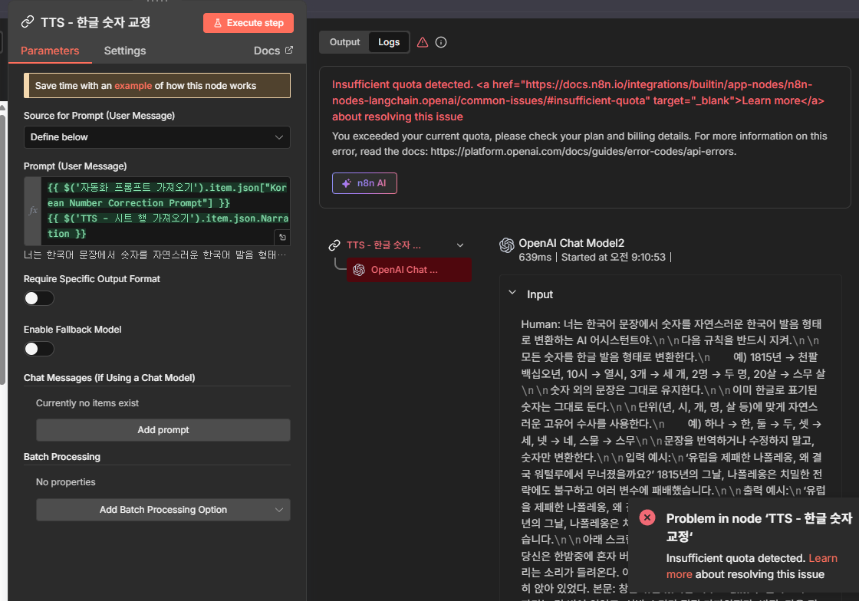Click the node title 'TTS - 한글 숫자 교정'
This screenshot has width=859, height=601.
(95, 22)
